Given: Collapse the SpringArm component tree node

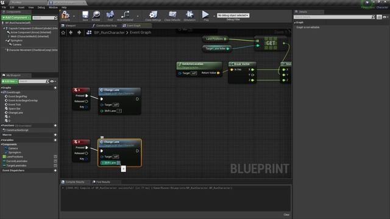Looking at the screenshot, I should (6, 41).
